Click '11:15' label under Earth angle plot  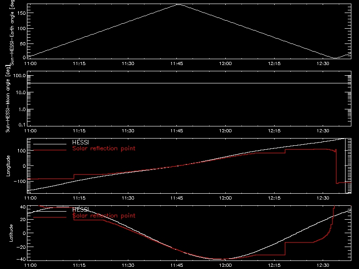pyautogui.click(x=79, y=63)
